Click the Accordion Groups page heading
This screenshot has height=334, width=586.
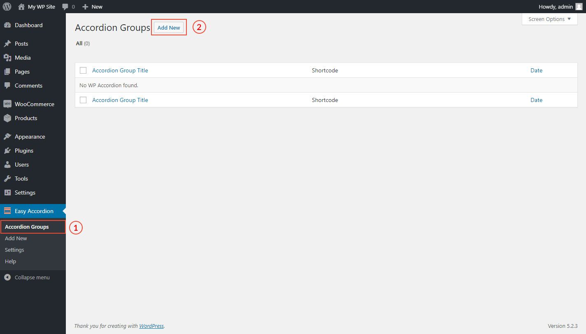click(113, 28)
